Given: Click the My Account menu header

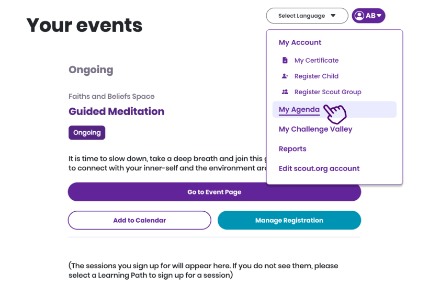Looking at the screenshot, I should [300, 43].
